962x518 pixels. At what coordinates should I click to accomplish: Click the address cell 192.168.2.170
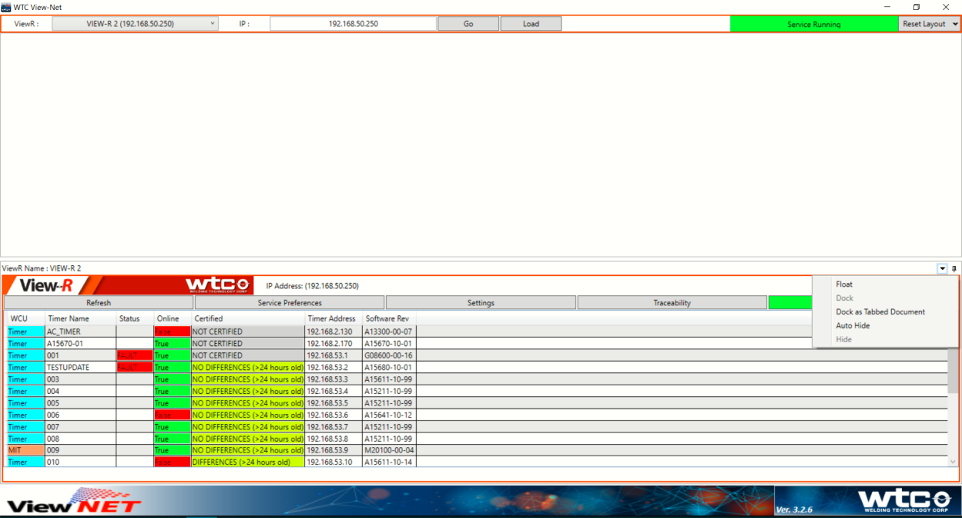[x=334, y=344]
